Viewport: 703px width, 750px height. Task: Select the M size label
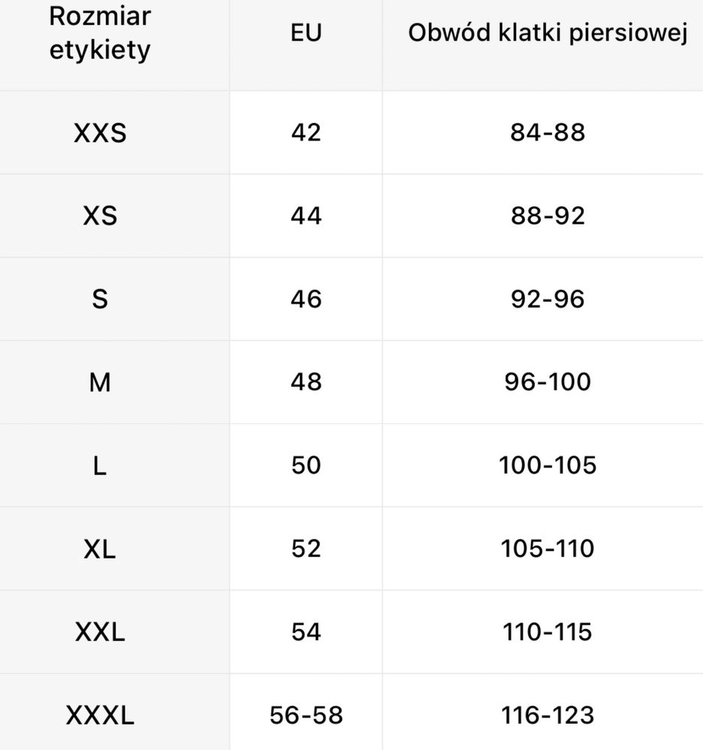[100, 382]
